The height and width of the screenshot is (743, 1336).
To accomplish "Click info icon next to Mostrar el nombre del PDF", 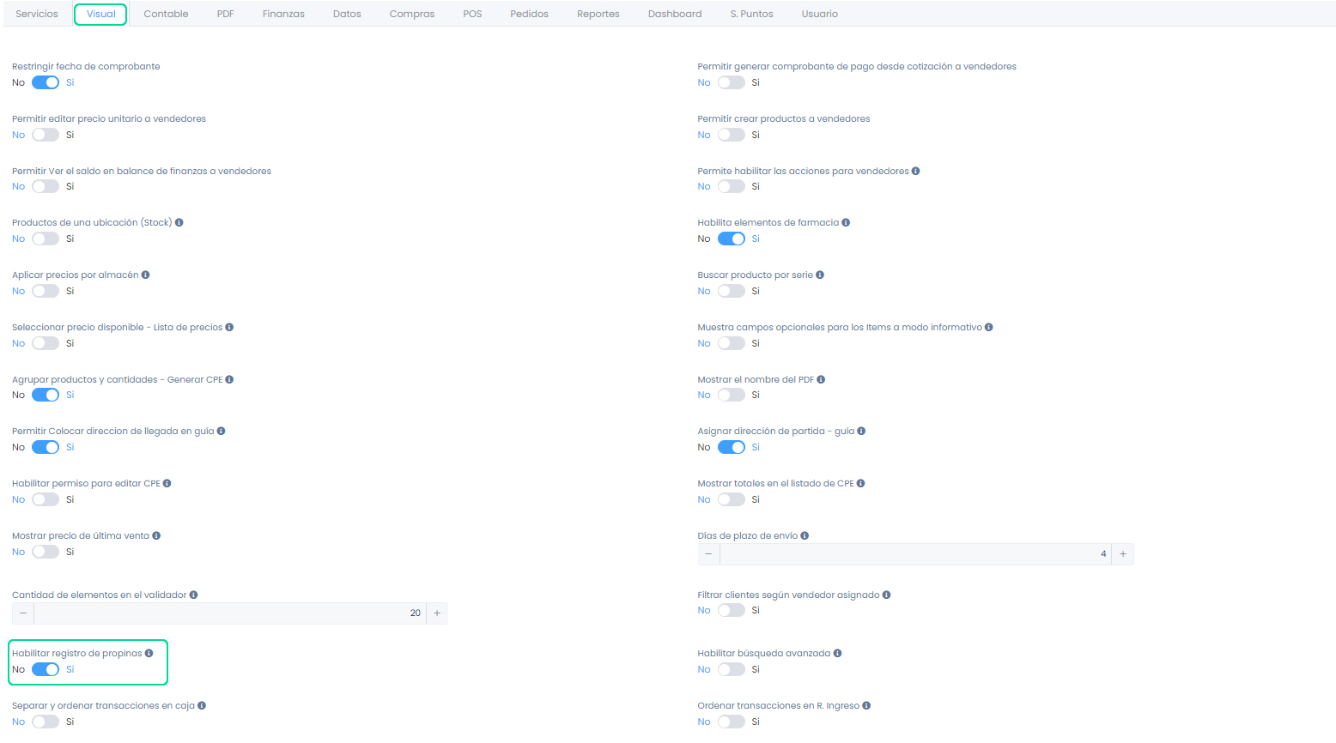I will (821, 379).
